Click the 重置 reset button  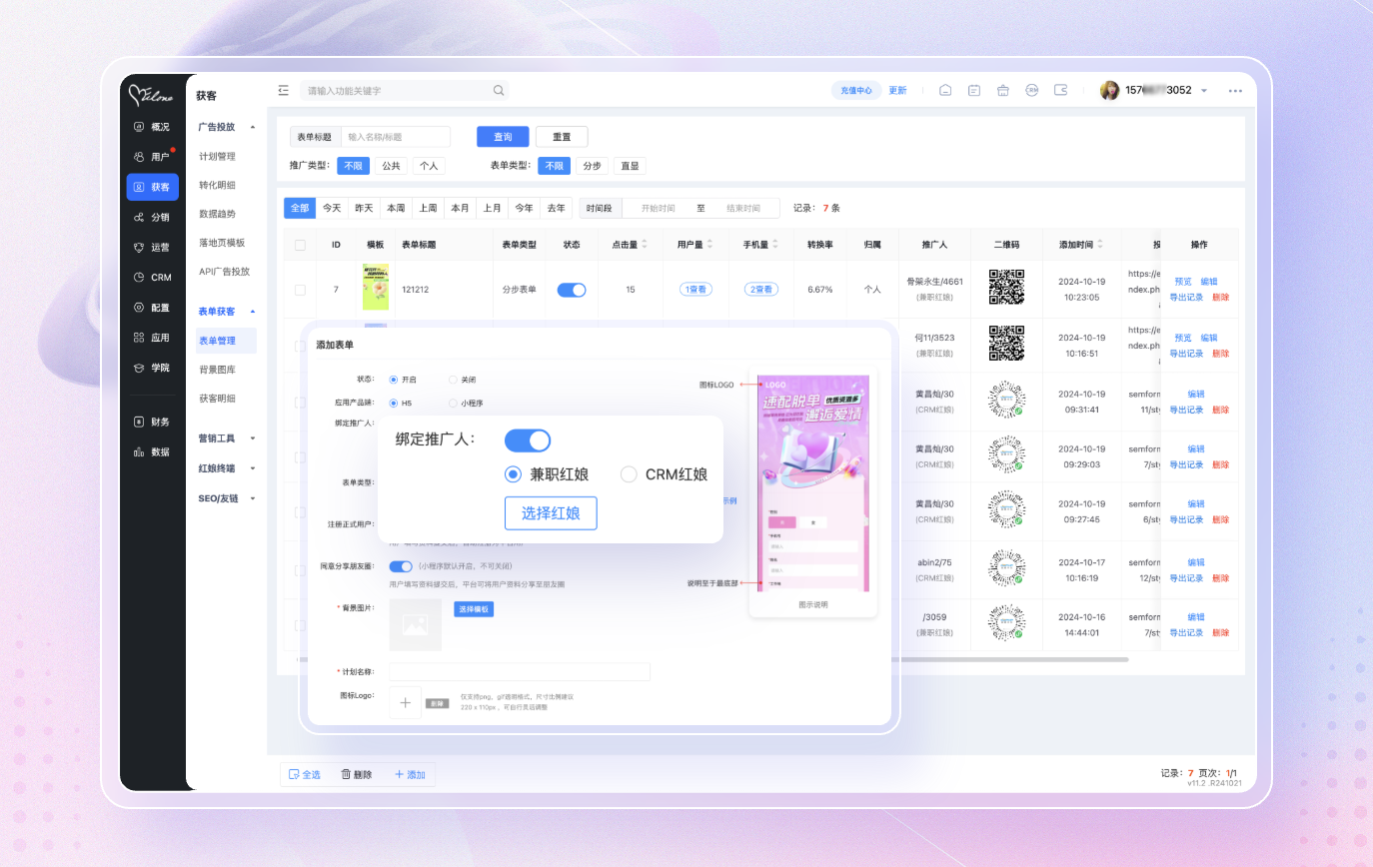pos(562,137)
